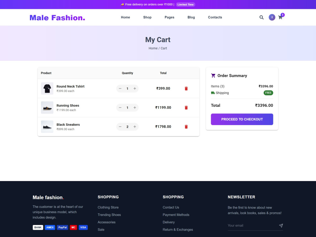Open the Pages menu item
The width and height of the screenshot is (316, 237).
click(x=169, y=17)
